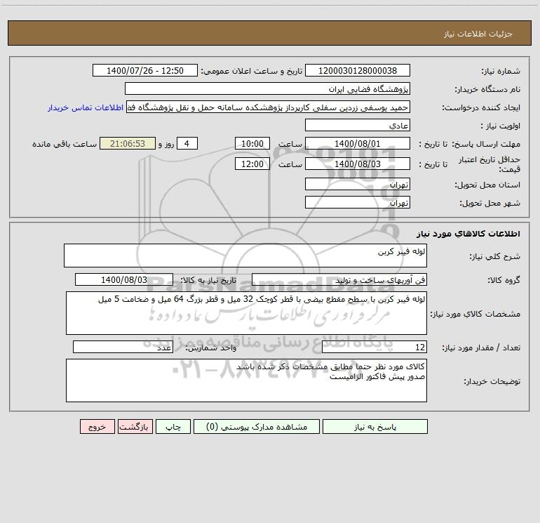Click the label توضیحات خریدار
This screenshot has width=540, height=523.
pos(492,382)
